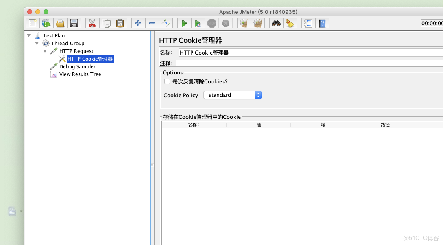Viewport: 443px width, 245px height.
Task: Copy the selected element
Action: click(x=106, y=23)
